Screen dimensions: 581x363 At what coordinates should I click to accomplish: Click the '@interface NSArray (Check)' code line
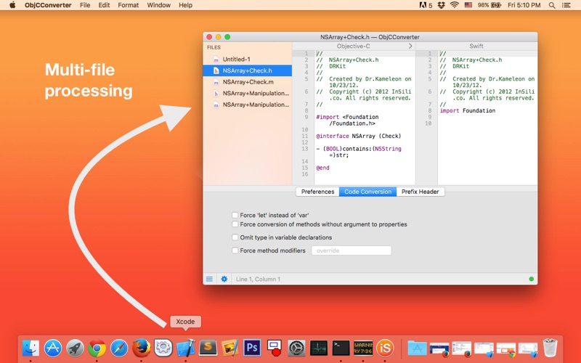click(x=358, y=136)
